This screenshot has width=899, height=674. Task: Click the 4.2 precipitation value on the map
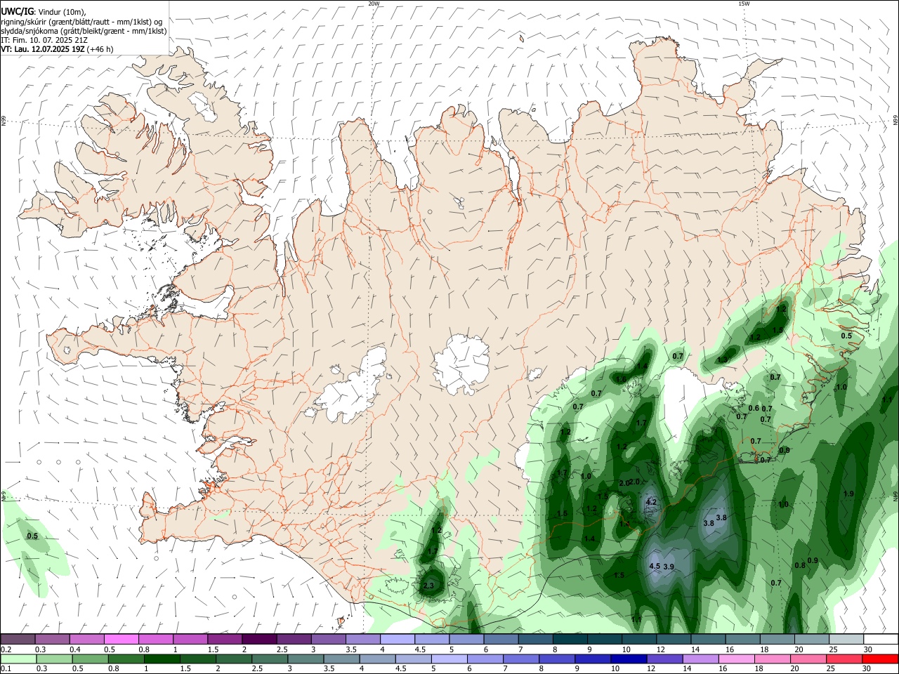click(650, 502)
